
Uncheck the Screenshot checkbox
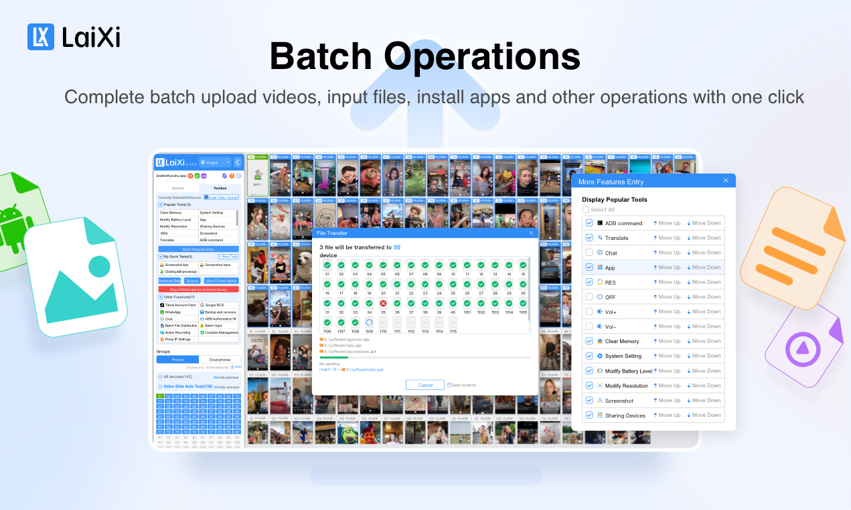[x=589, y=401]
